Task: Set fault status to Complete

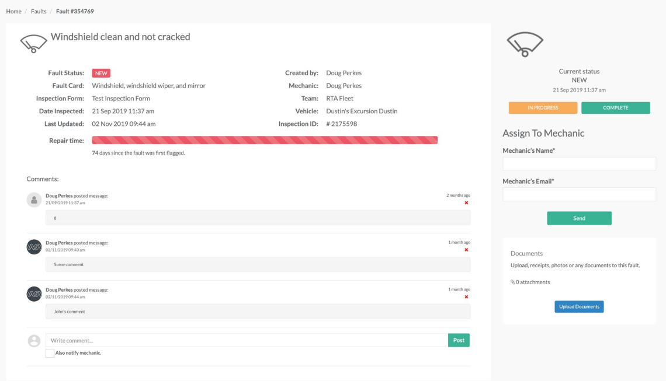Action: pyautogui.click(x=615, y=108)
